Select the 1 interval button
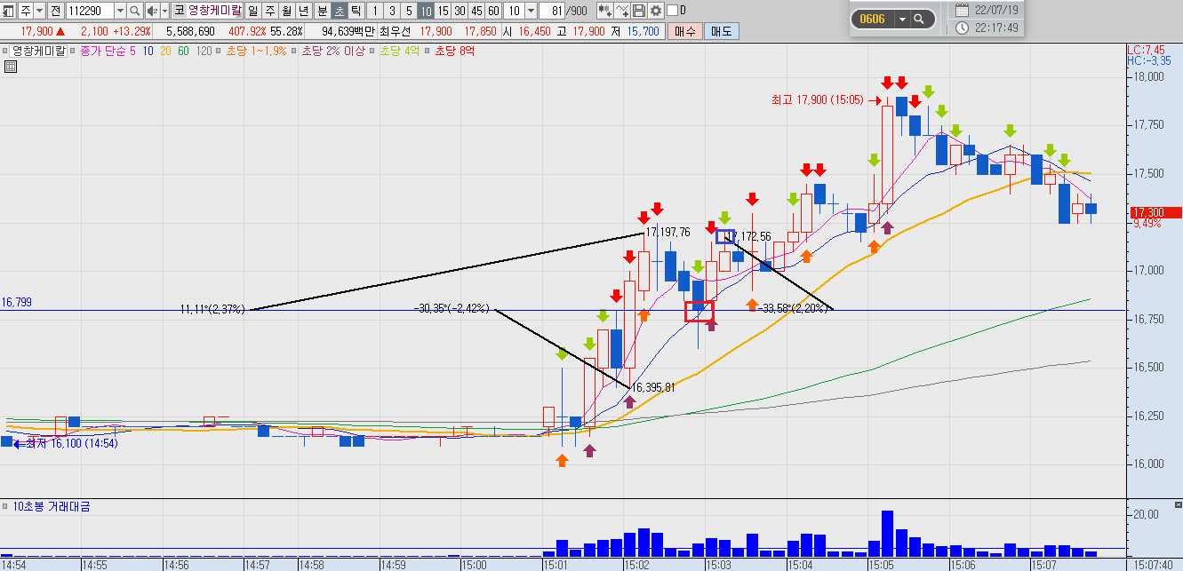This screenshot has width=1183, height=571. click(374, 11)
